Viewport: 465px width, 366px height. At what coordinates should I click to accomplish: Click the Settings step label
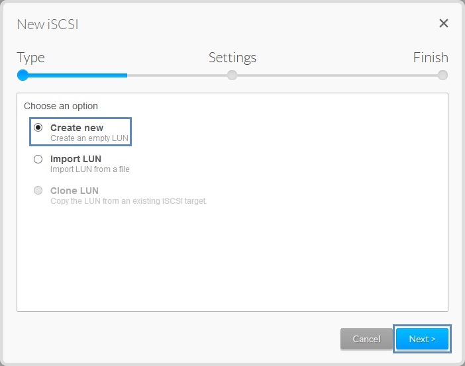[x=232, y=58]
